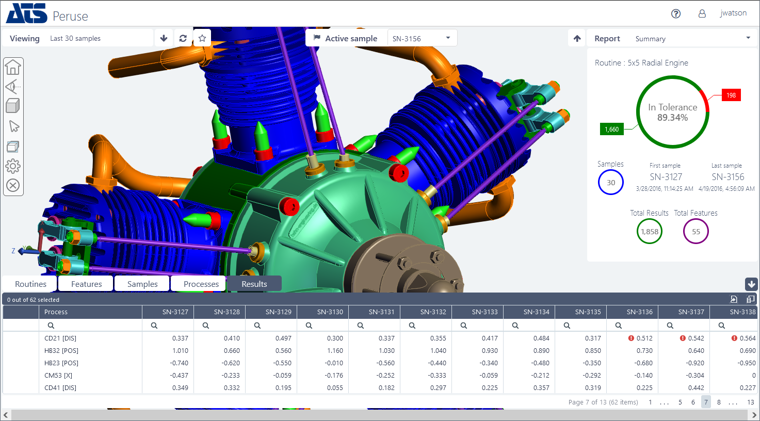Click red error icon on 0.512 value
This screenshot has width=760, height=421.
631,338
